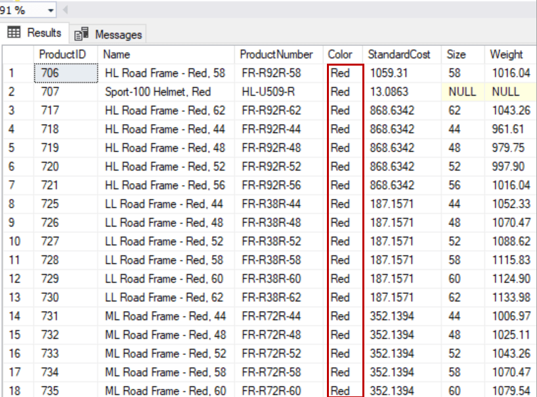Click the Weight column header

(x=507, y=54)
